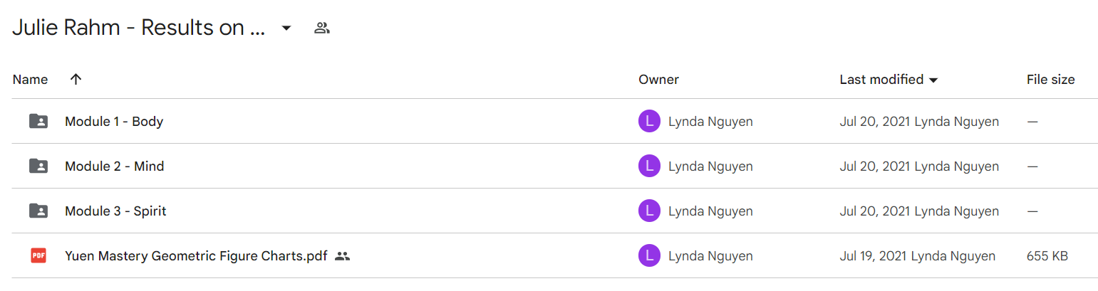Click the 655 KB file size cell
The width and height of the screenshot is (1098, 291).
(1047, 256)
